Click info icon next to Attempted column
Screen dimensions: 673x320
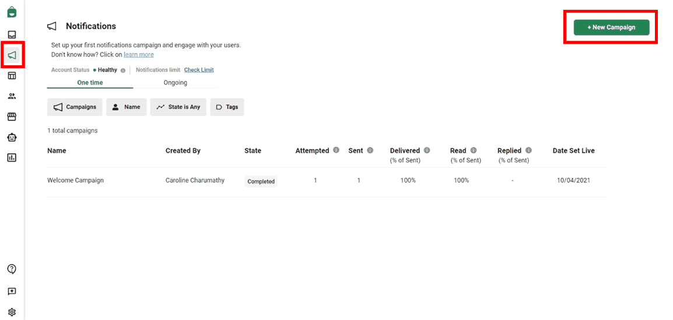pos(336,150)
